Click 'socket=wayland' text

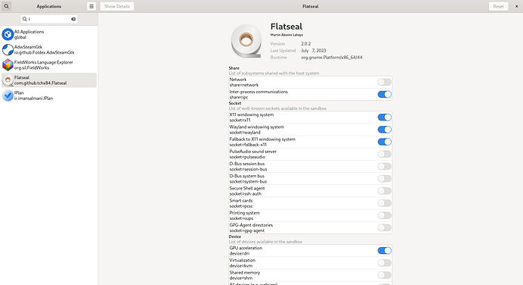245,133
